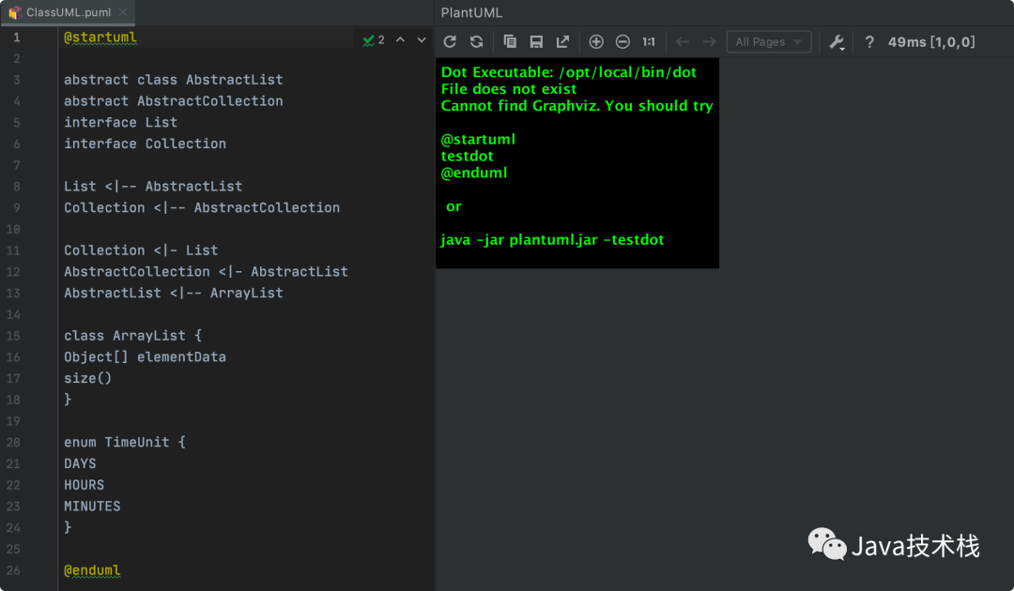Click the 49ms [1,0,0] render status text
The width and height of the screenshot is (1014, 591).
coord(931,42)
